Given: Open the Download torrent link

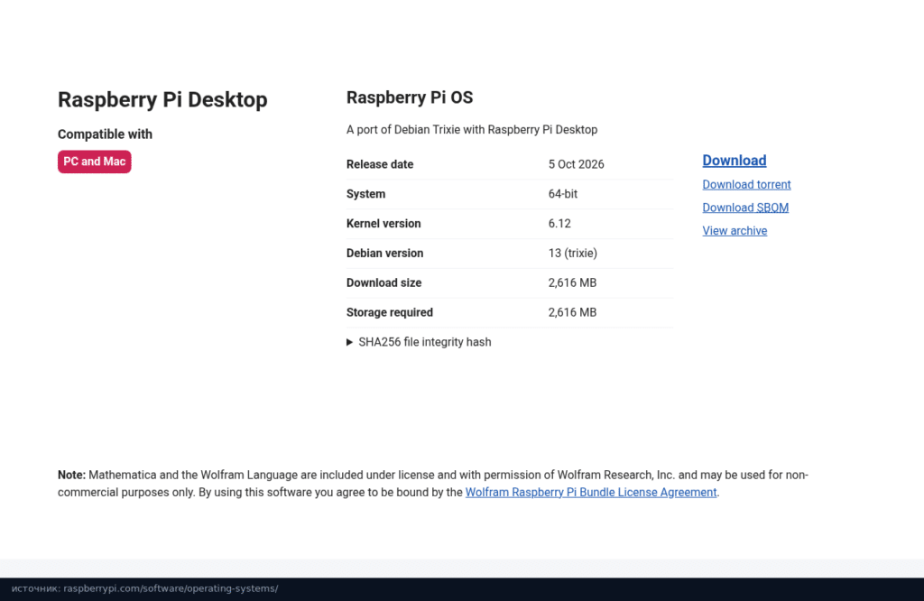Looking at the screenshot, I should (746, 184).
